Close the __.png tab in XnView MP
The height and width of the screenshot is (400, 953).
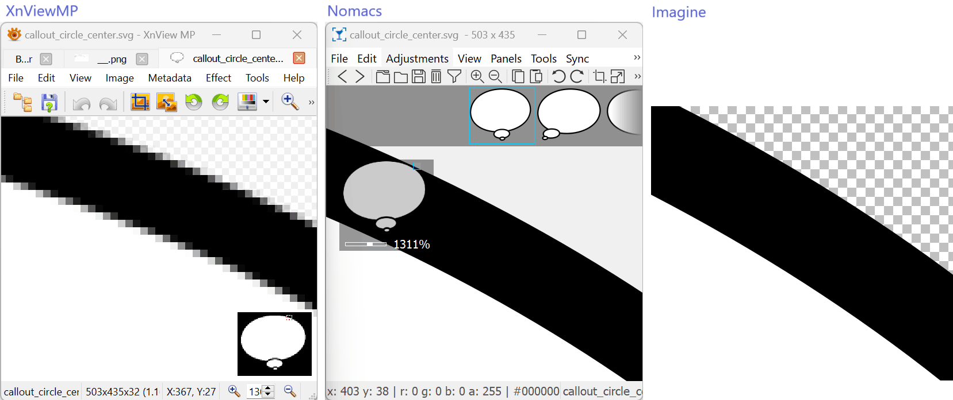point(142,59)
